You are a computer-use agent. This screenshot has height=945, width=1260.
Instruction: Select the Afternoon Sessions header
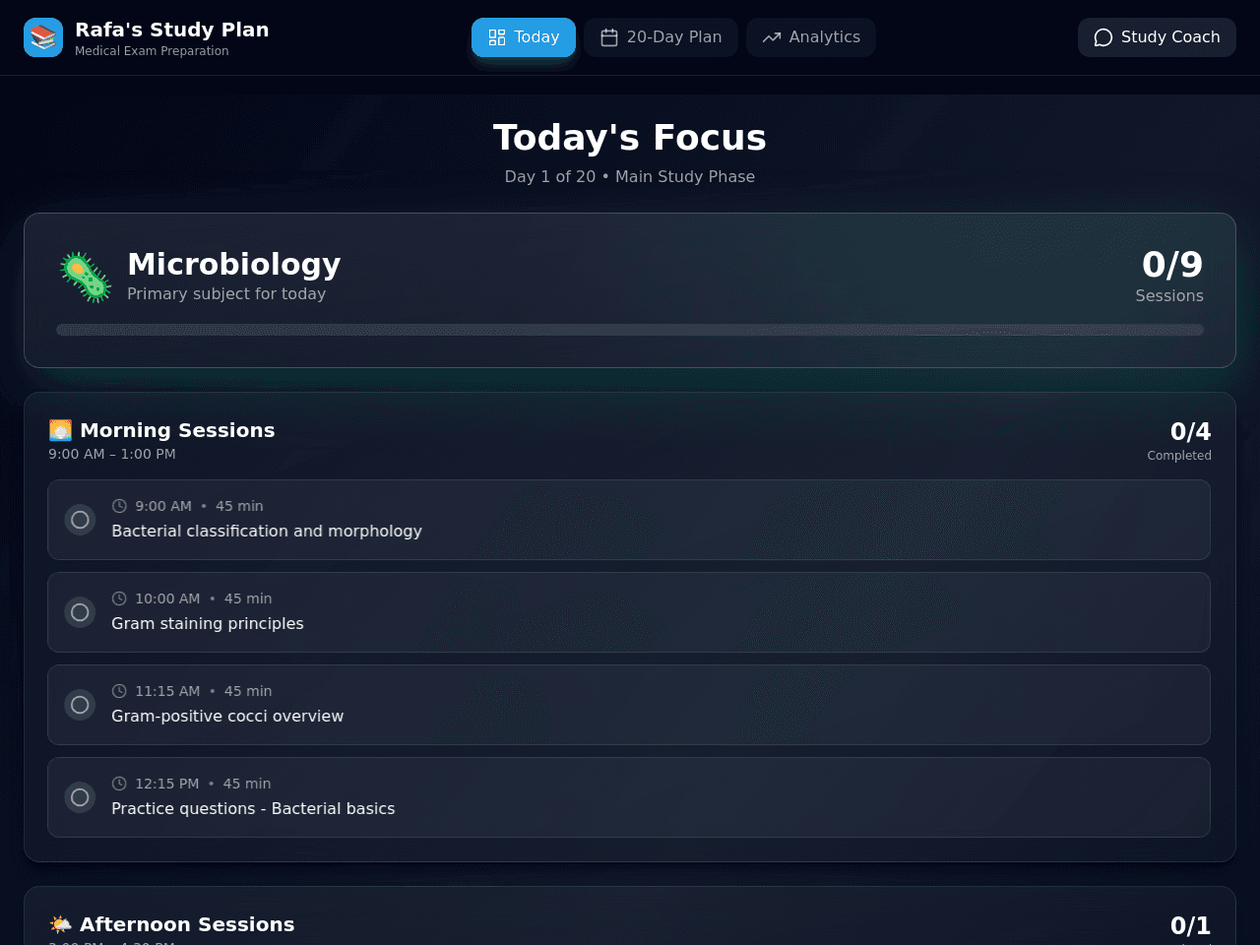click(x=187, y=924)
